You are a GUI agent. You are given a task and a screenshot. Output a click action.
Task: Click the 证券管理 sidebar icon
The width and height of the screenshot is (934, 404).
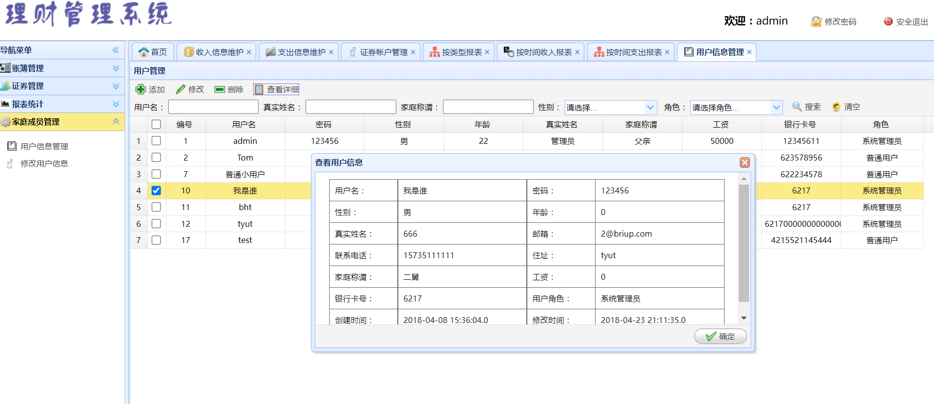[x=5, y=86]
